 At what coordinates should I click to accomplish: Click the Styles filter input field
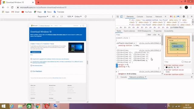pos(131,35)
